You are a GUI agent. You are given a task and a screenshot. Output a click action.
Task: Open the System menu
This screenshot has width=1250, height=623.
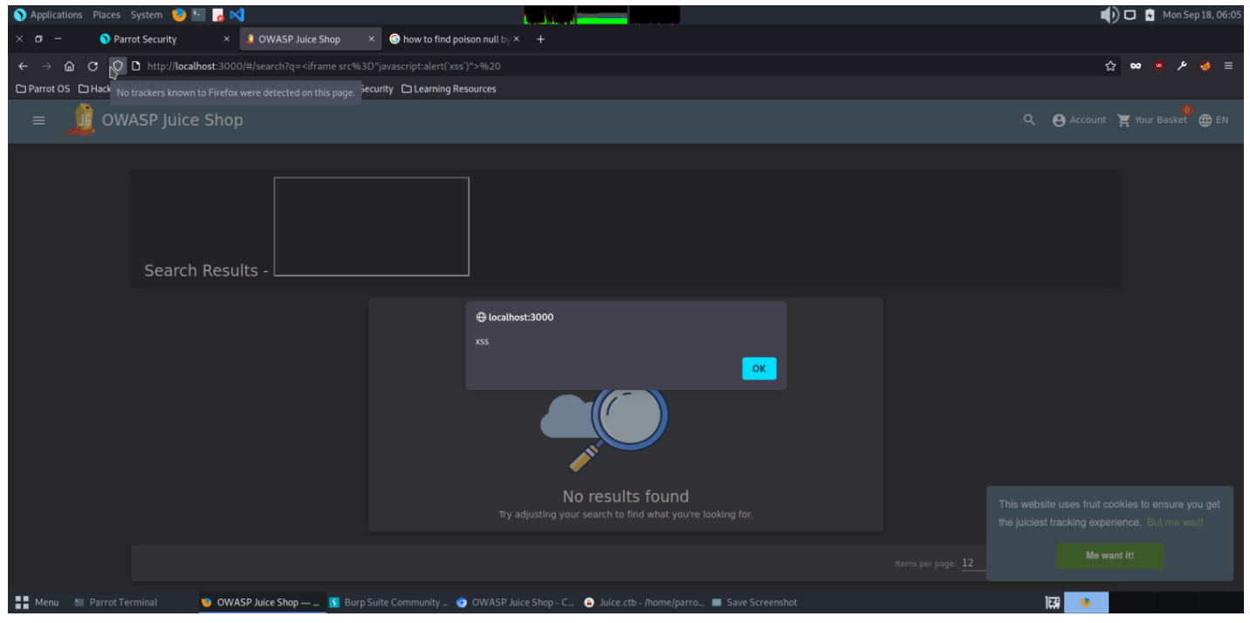[147, 15]
